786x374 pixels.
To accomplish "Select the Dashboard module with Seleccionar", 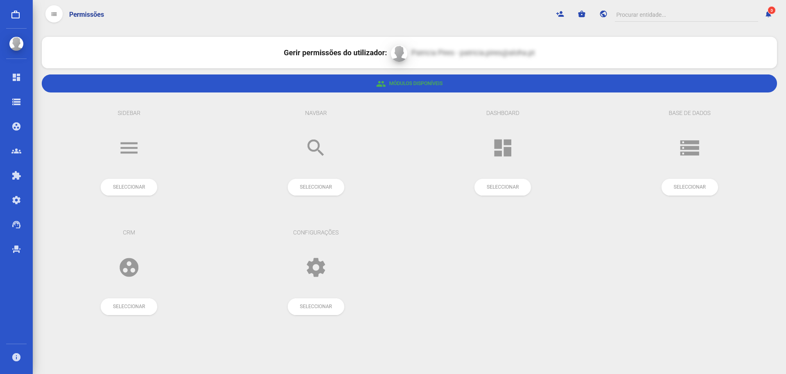I will click(503, 187).
